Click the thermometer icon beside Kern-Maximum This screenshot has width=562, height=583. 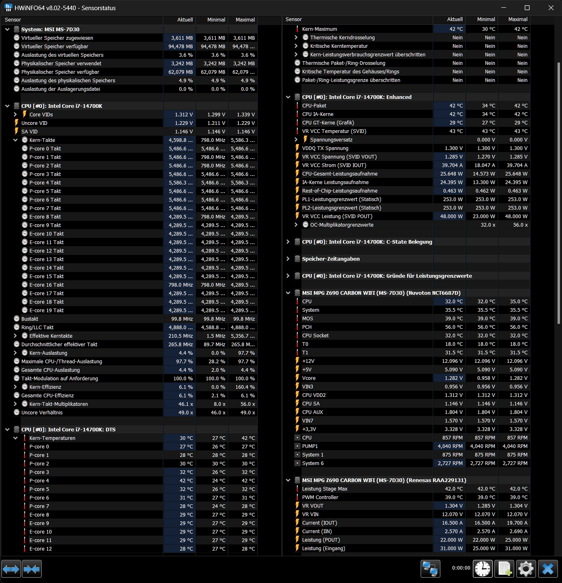pyautogui.click(x=297, y=29)
